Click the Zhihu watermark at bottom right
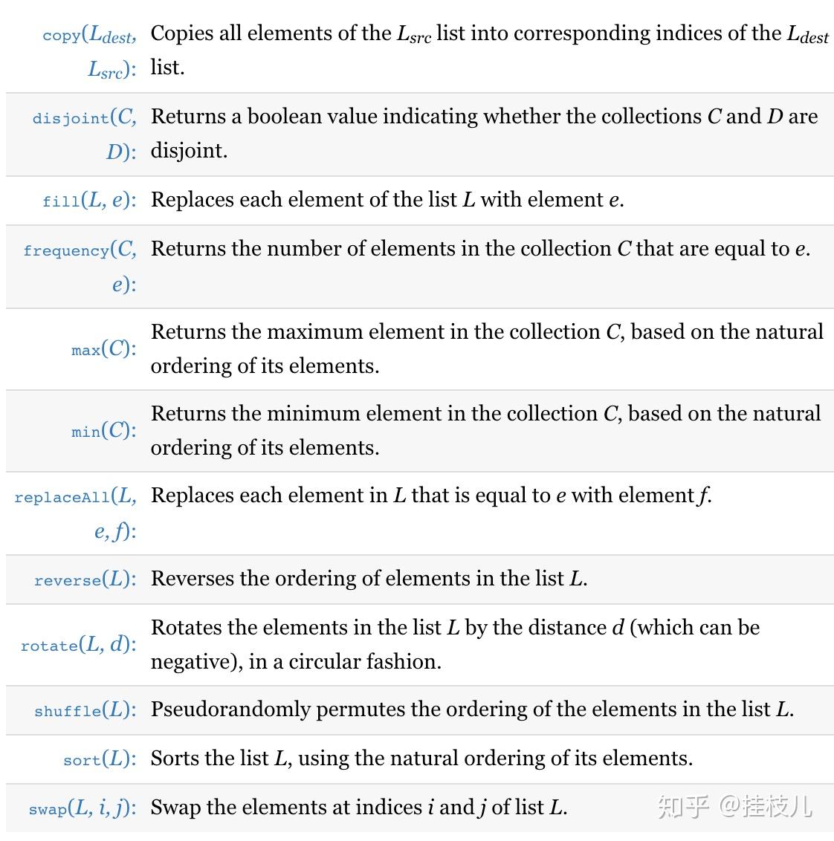This screenshot has height=841, width=834. click(734, 806)
